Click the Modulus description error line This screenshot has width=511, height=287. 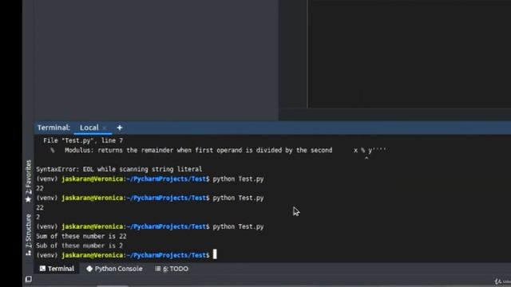pos(218,151)
